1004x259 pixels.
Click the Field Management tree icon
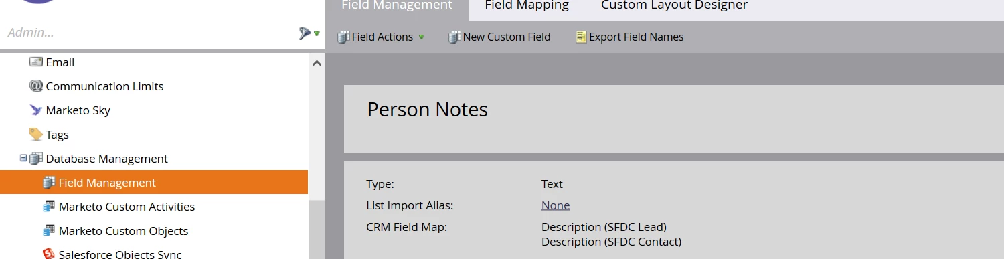[49, 183]
